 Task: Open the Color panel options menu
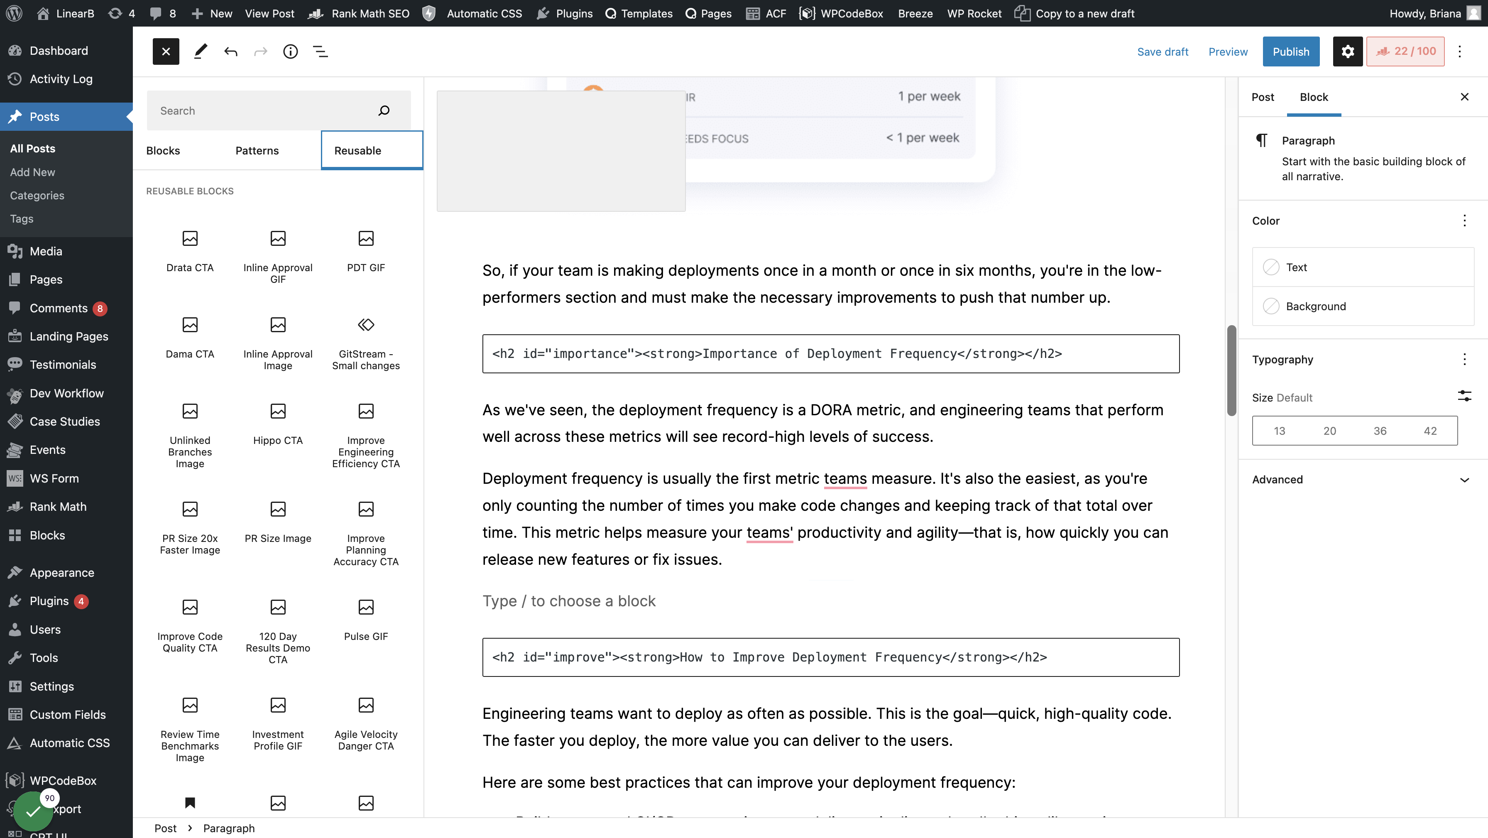(x=1464, y=221)
